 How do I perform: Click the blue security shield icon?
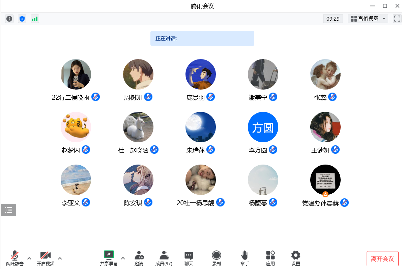pyautogui.click(x=22, y=19)
